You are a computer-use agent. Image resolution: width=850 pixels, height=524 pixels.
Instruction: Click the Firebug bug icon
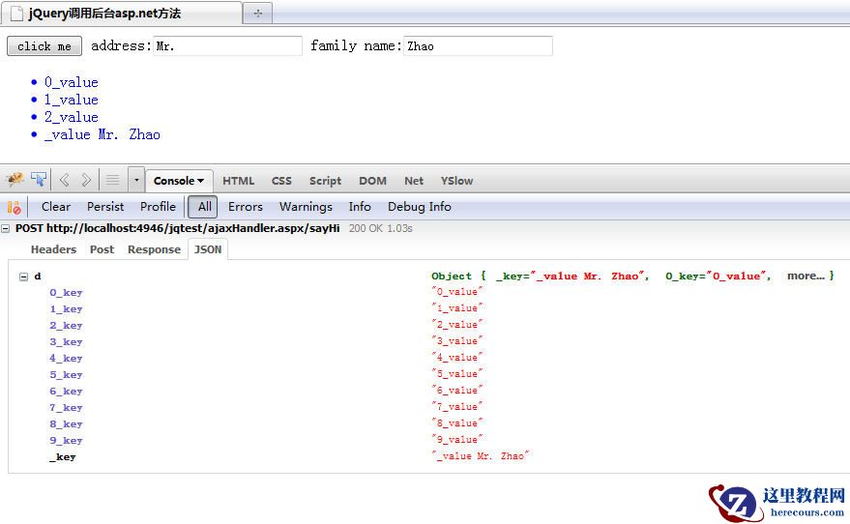point(15,180)
